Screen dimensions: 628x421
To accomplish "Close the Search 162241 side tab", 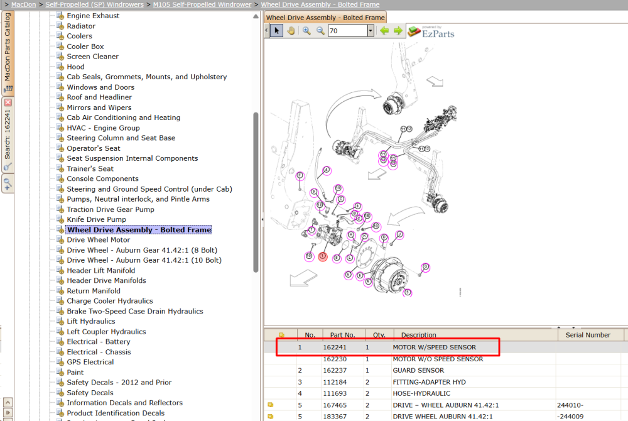I will (x=8, y=102).
